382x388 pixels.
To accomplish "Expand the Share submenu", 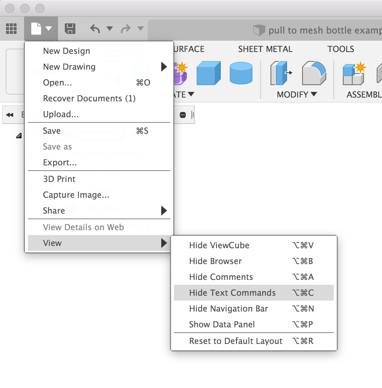I will [x=99, y=211].
